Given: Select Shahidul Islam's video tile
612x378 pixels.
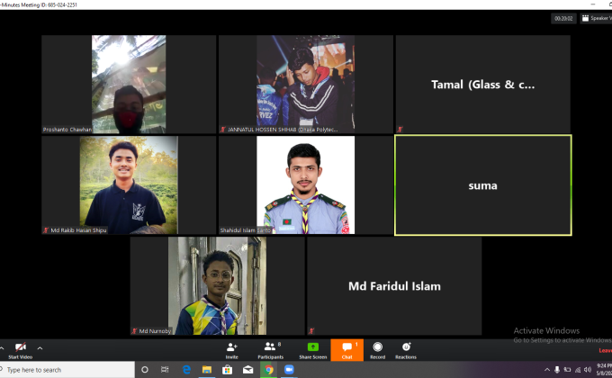Looking at the screenshot, I should tap(306, 185).
